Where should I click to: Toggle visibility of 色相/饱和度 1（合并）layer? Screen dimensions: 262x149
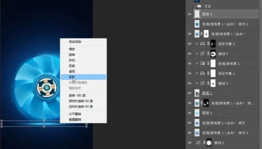click(189, 34)
